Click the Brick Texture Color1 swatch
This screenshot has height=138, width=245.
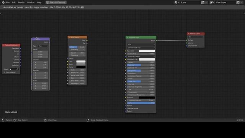click(x=81, y=61)
